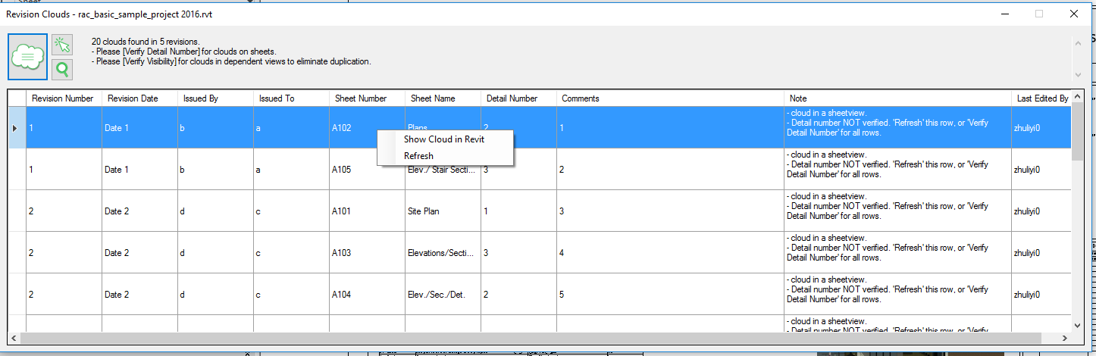Click the grid's top-left select-all corner cell
This screenshot has height=356, width=1096.
coord(17,98)
